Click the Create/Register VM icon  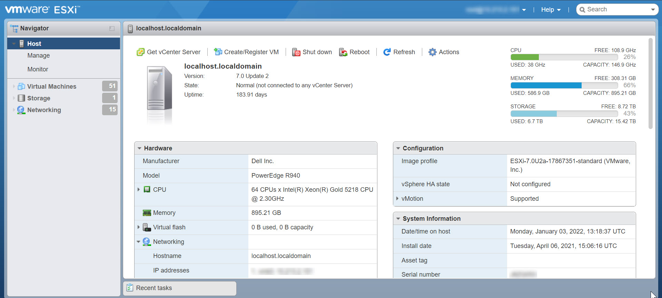[x=218, y=52]
